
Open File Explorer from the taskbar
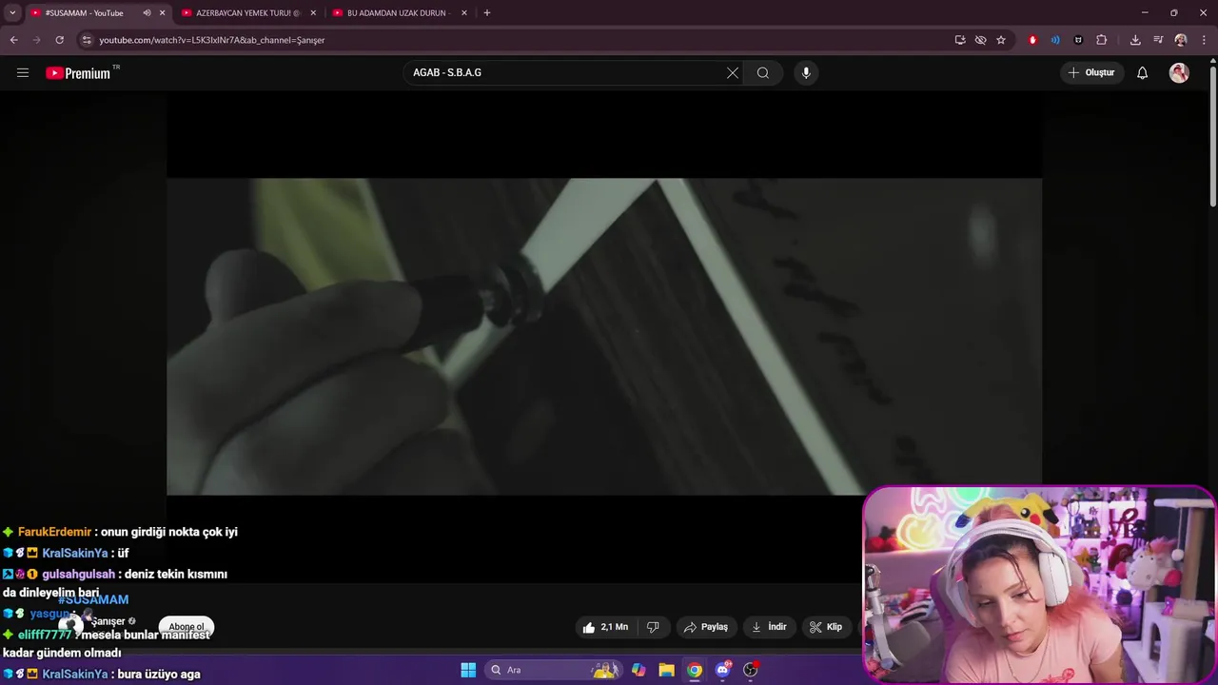(666, 670)
